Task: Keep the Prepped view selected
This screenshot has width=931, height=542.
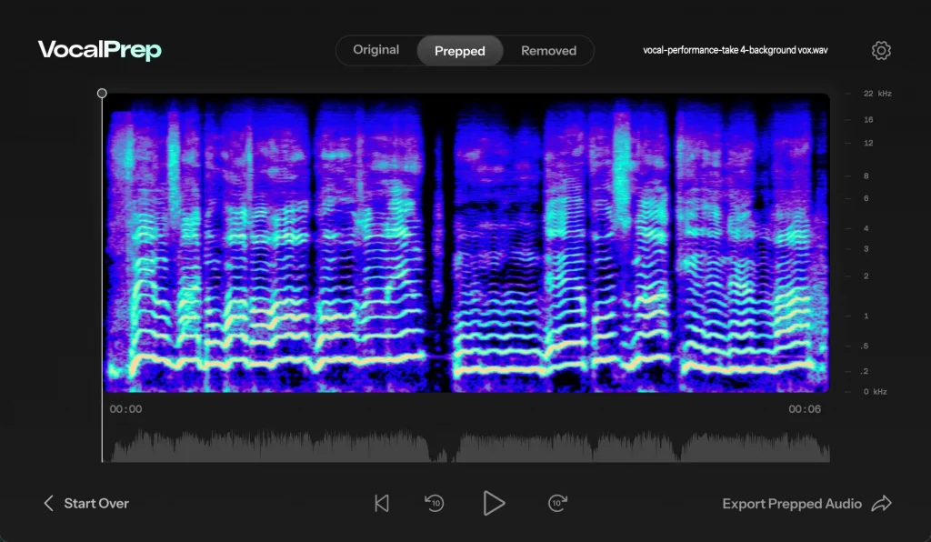Action: click(459, 50)
